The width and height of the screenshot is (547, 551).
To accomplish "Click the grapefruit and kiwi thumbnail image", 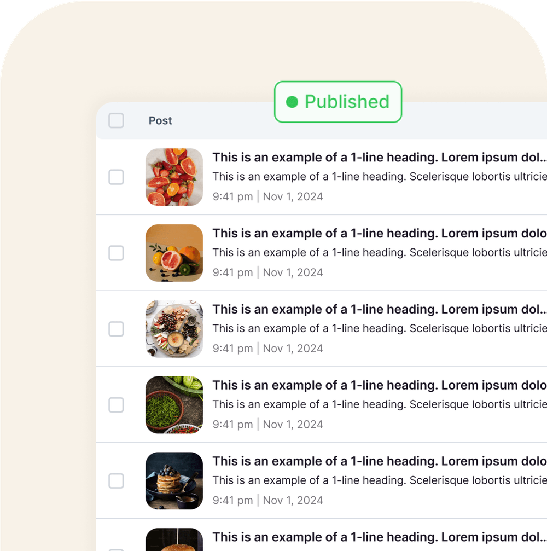I will pyautogui.click(x=174, y=253).
